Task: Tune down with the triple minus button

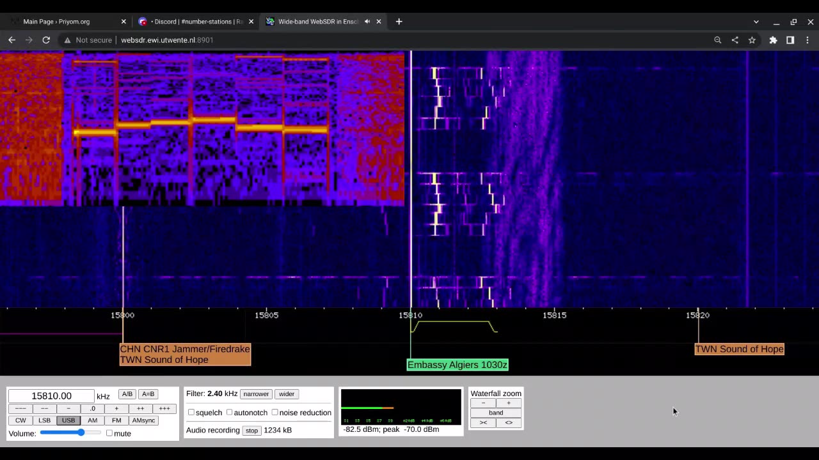Action: [20, 408]
